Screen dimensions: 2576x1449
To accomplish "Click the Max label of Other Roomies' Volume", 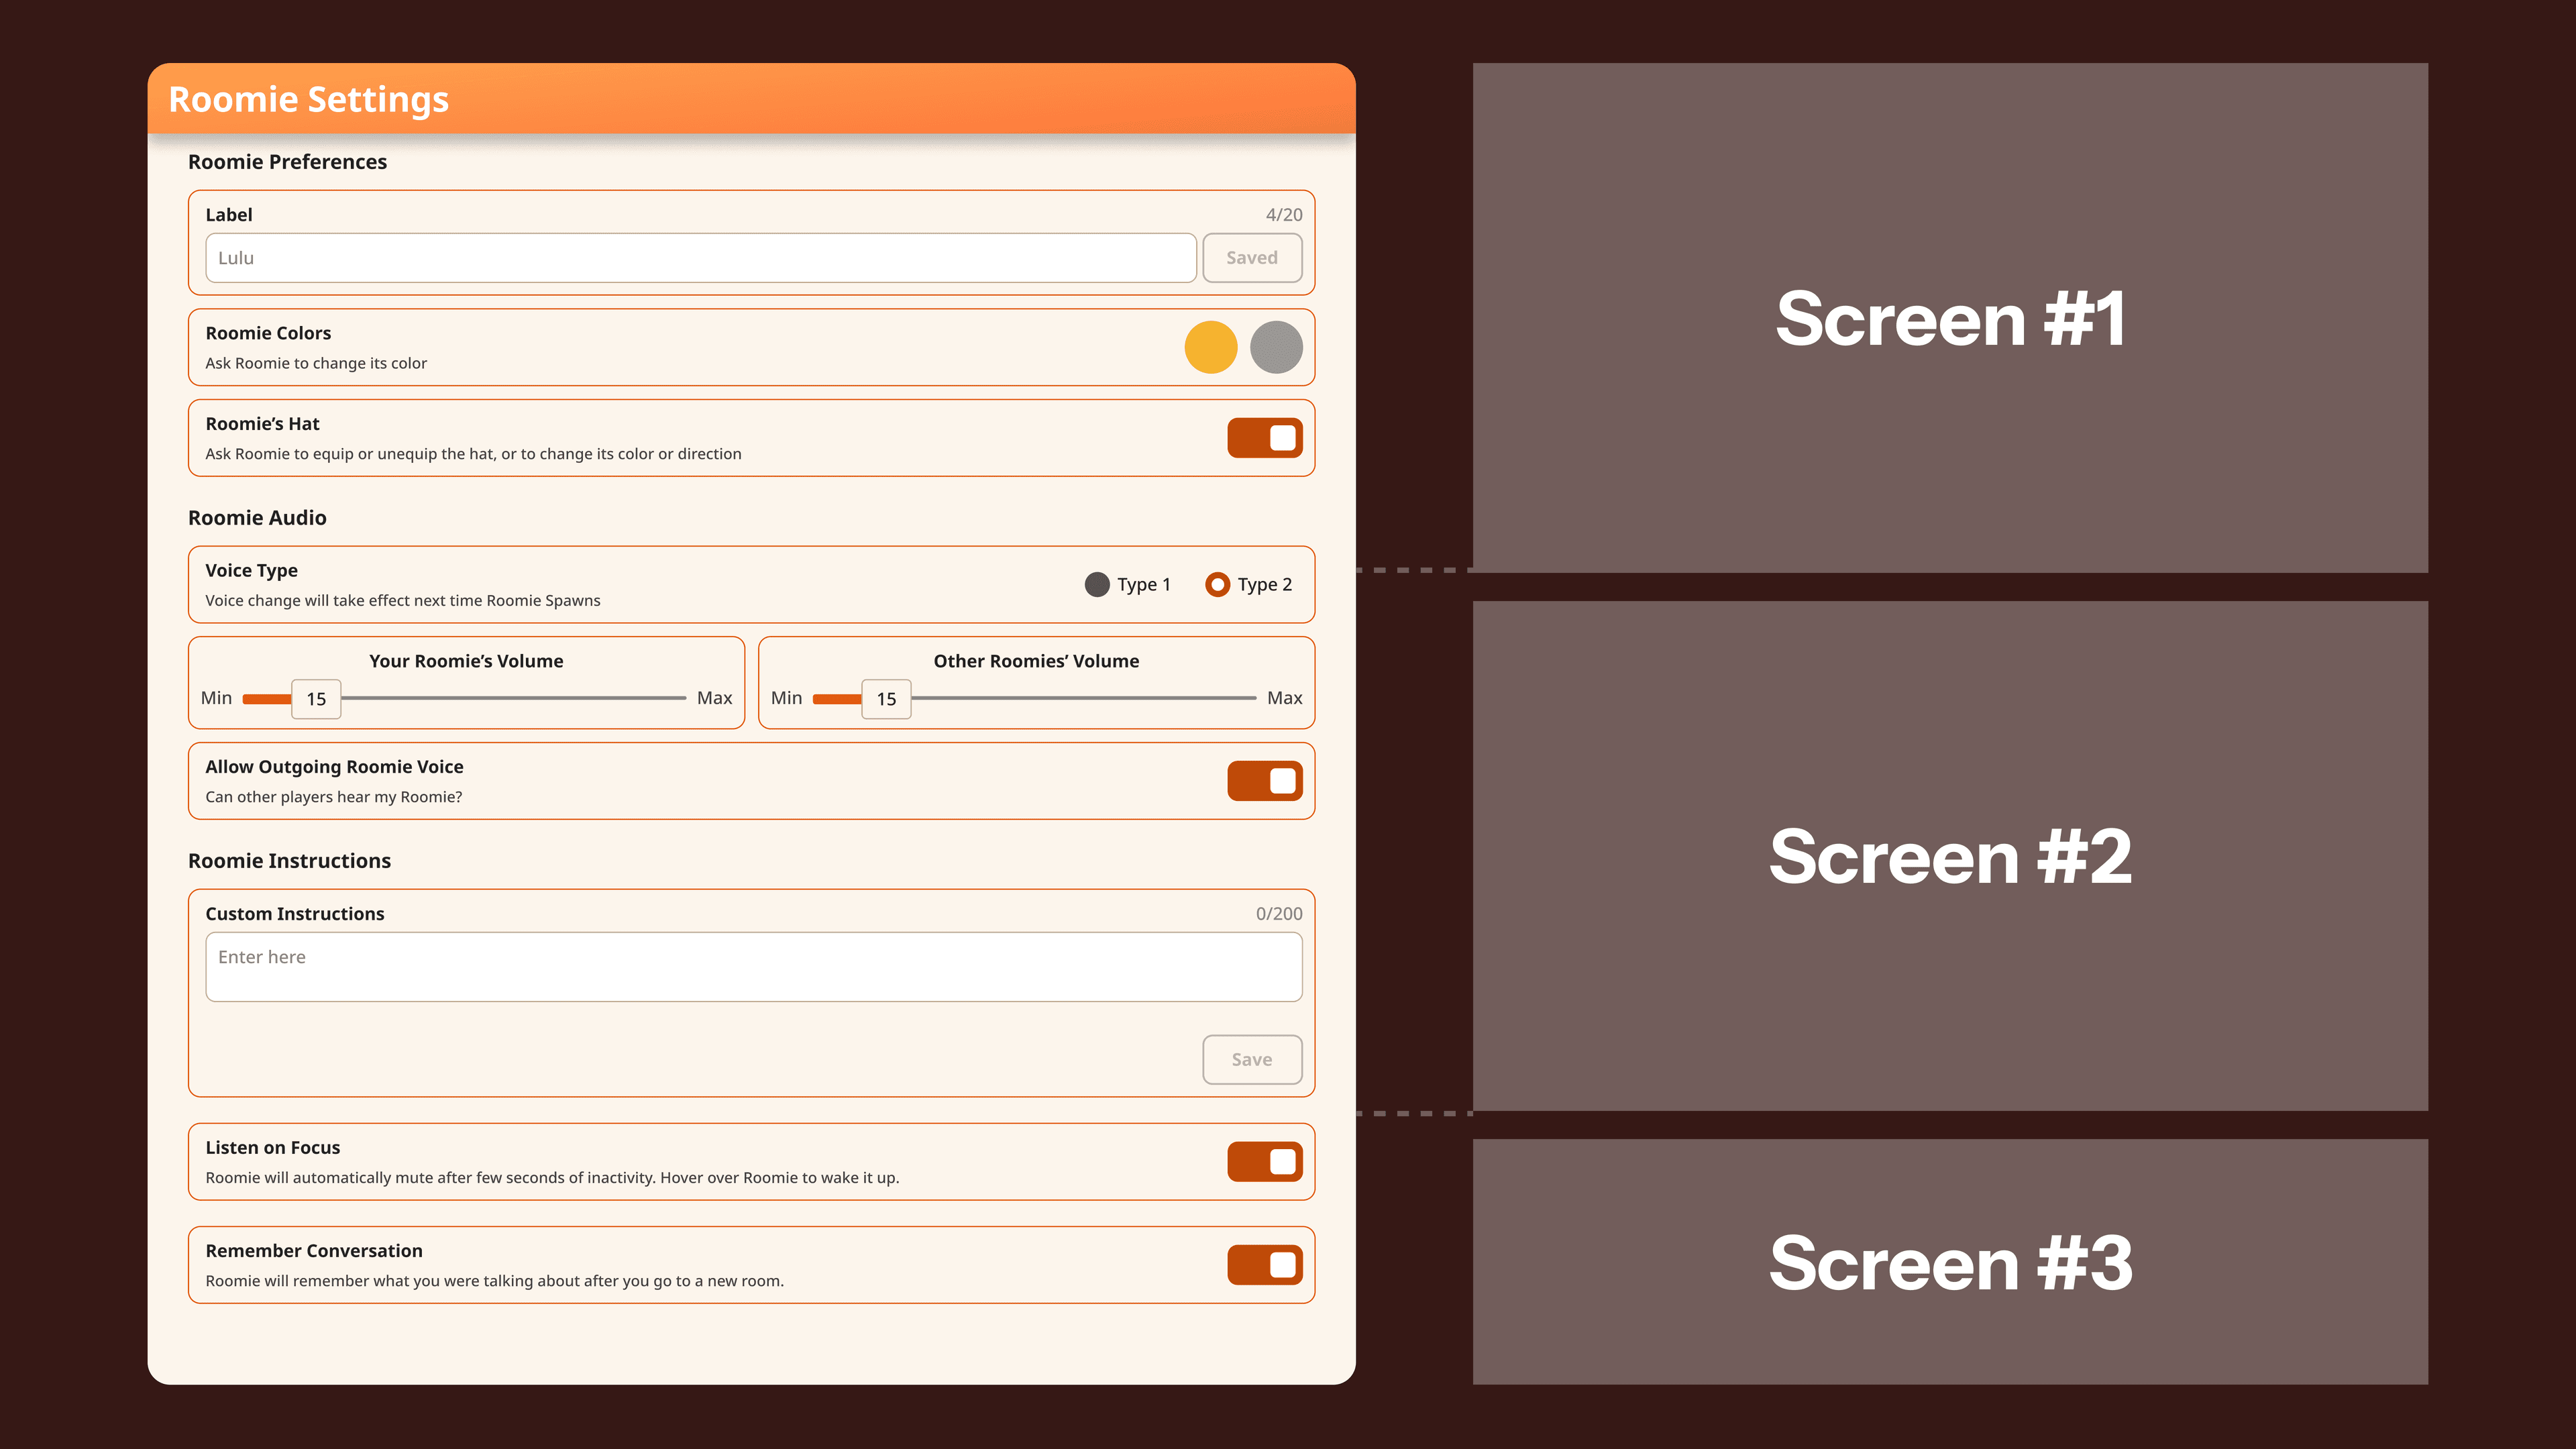I will (1284, 698).
